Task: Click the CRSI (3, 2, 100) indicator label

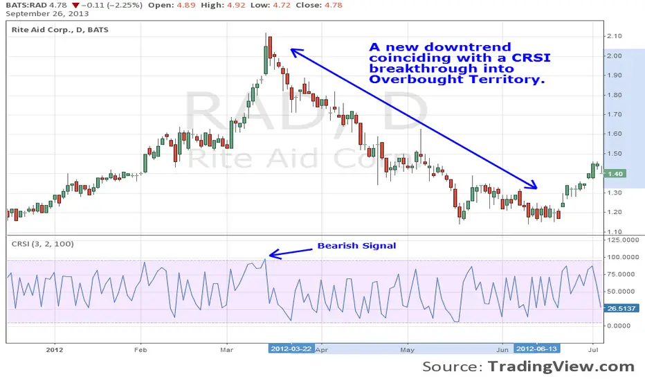Action: (43, 244)
